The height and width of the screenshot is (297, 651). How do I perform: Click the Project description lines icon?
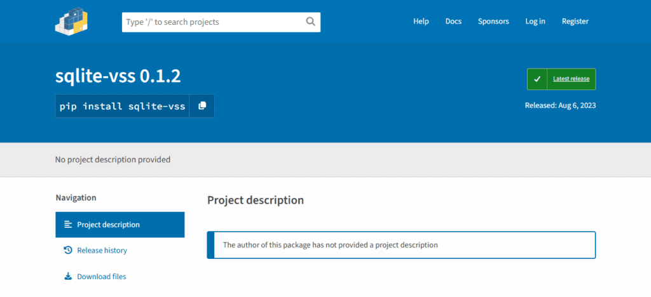[68, 225]
